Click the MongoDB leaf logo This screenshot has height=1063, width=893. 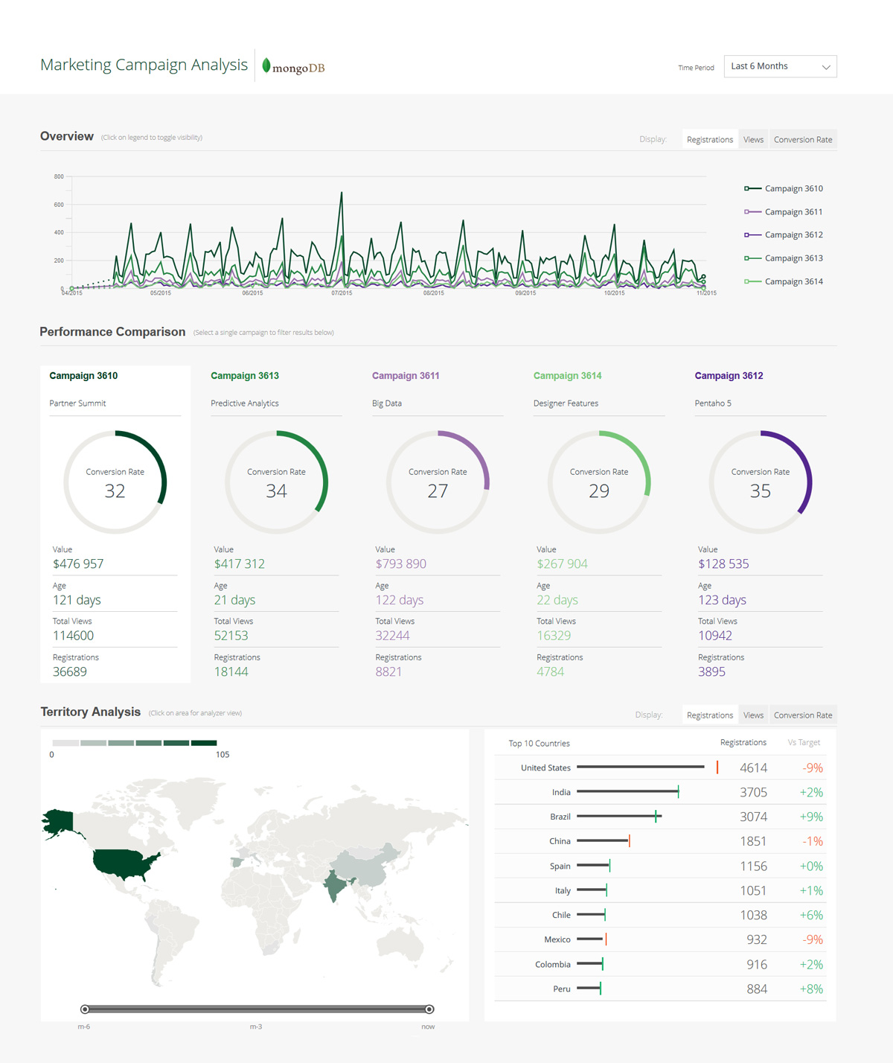266,66
